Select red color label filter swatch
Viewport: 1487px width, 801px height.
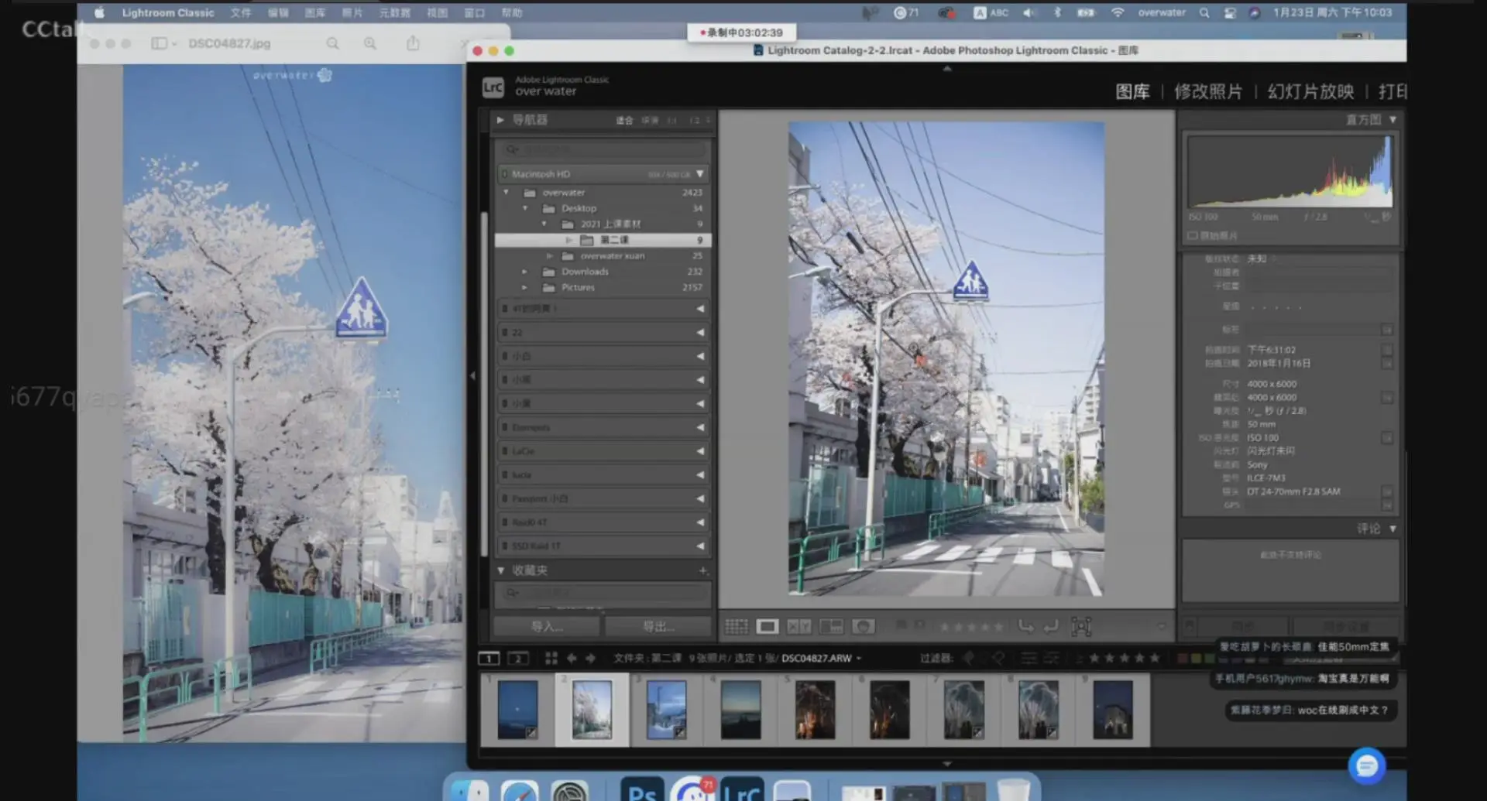pos(1183,658)
